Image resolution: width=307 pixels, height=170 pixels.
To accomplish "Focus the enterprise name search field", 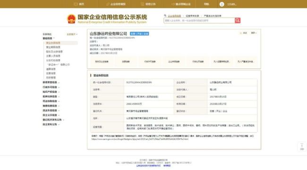I will click(199, 21).
